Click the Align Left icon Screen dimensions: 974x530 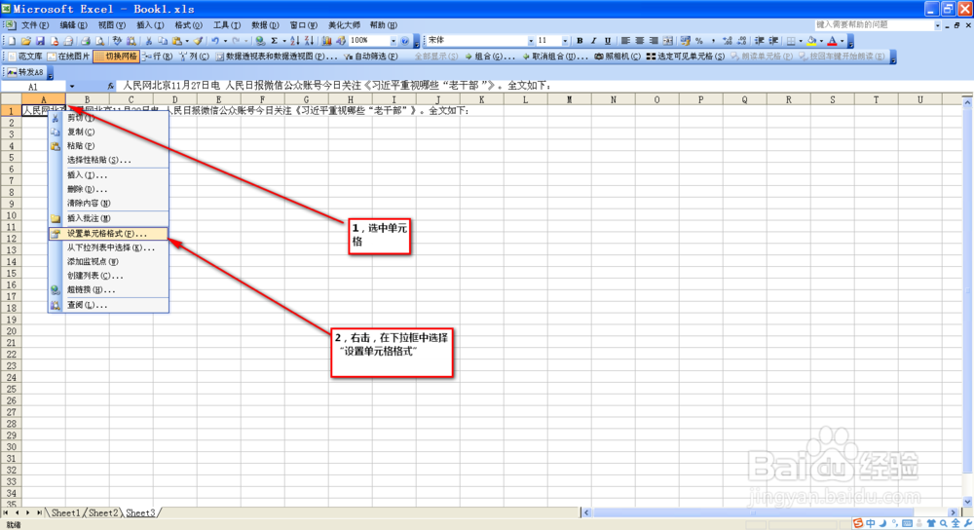tap(625, 41)
